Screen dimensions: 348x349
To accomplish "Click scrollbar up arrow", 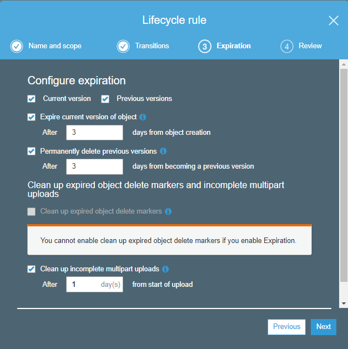I will [x=344, y=64].
